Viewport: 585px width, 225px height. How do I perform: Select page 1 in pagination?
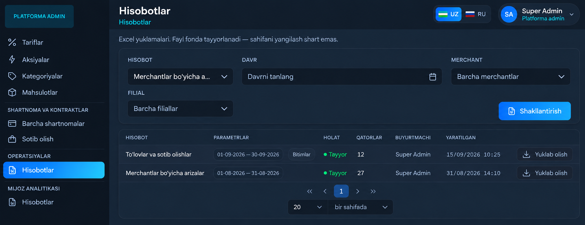(x=341, y=191)
